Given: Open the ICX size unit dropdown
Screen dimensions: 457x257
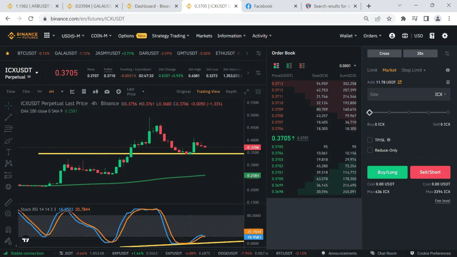Looking at the screenshot, I should tap(441, 94).
